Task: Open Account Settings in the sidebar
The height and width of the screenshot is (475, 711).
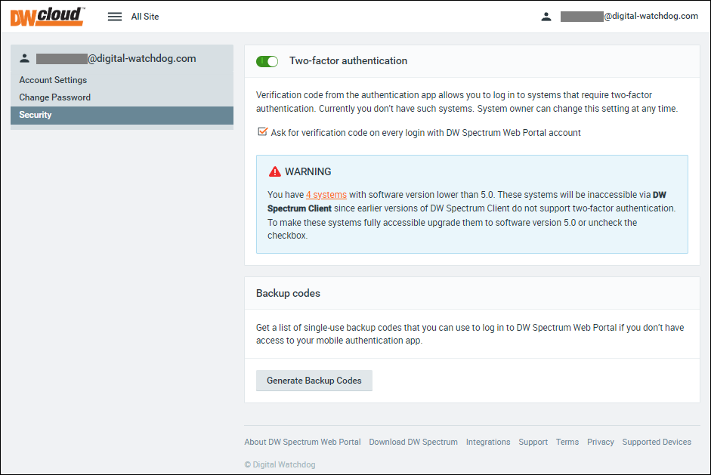Action: (x=53, y=80)
